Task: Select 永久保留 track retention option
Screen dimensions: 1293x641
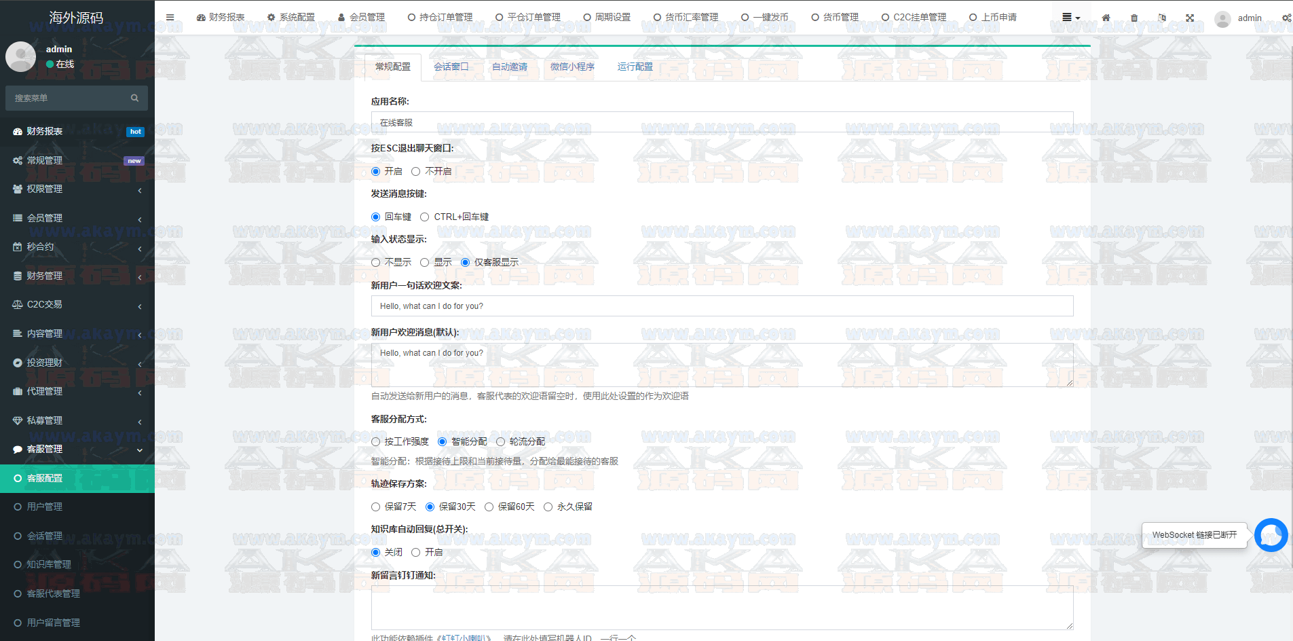Action: click(x=548, y=507)
